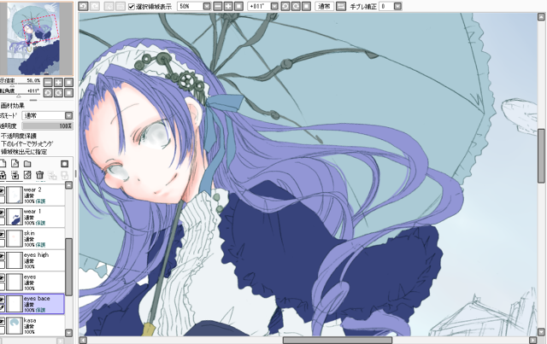The width and height of the screenshot is (547, 344).
Task: Rotate canvas clockwise from the top toolbar
Action: point(296,6)
